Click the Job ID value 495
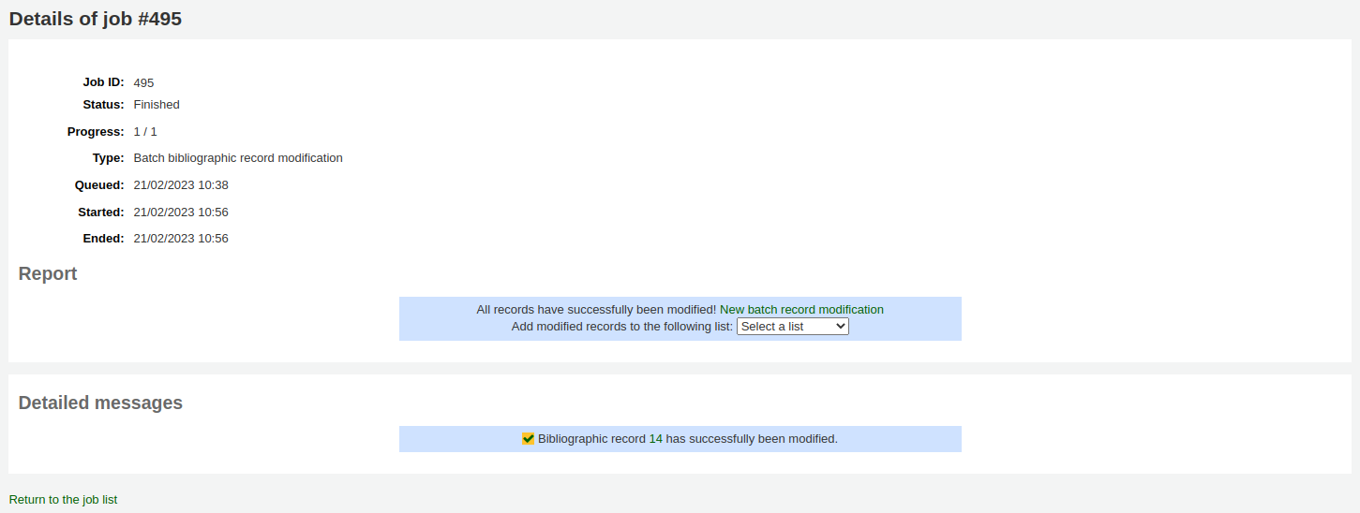1360x513 pixels. coord(143,83)
